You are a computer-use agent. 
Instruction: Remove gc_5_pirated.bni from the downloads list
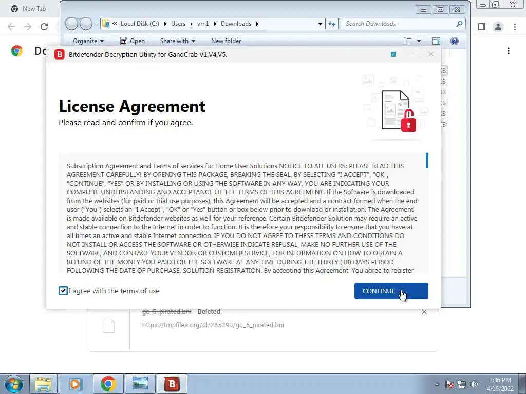pos(424,312)
